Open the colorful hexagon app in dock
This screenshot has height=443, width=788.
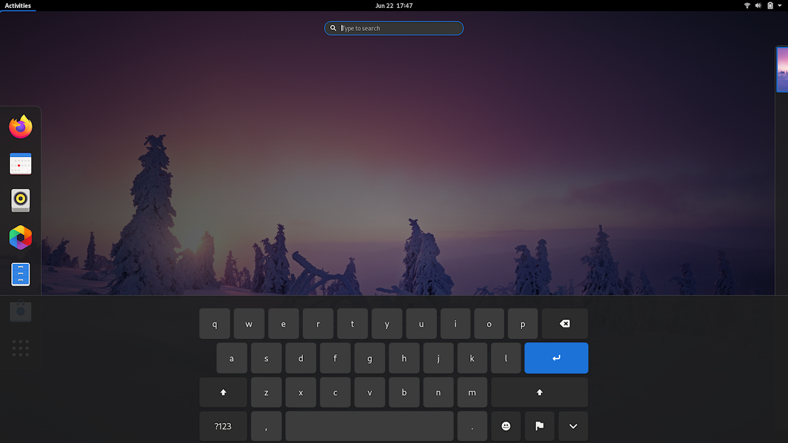coord(20,237)
